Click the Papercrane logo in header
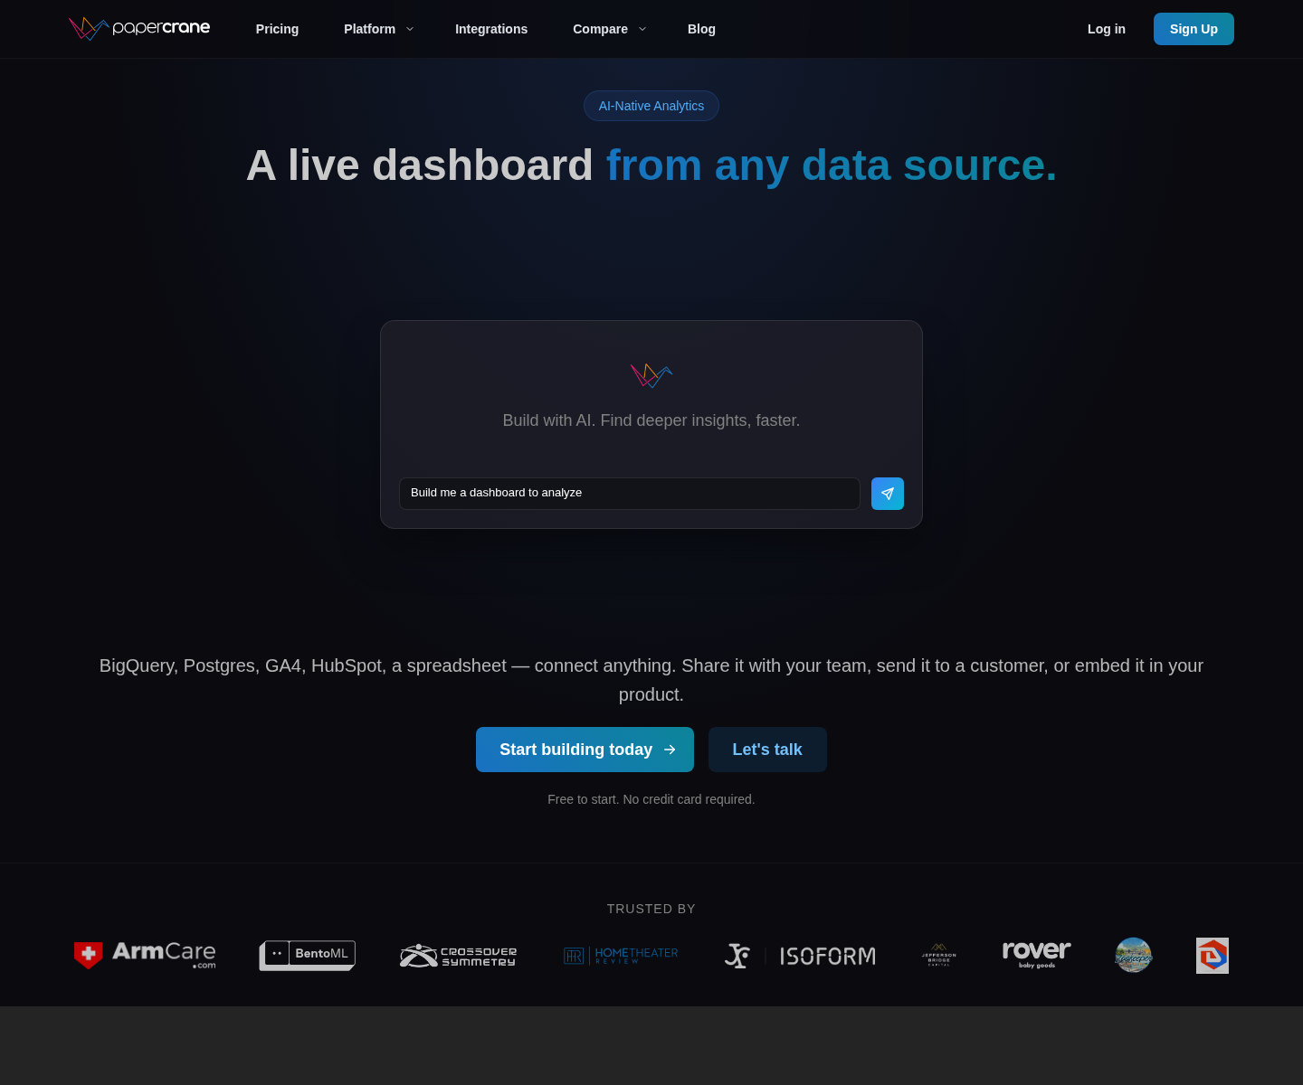1303x1085 pixels. click(x=139, y=29)
